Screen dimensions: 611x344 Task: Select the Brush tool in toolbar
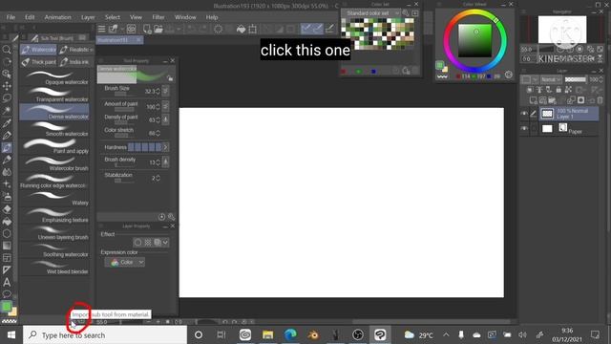[7, 147]
